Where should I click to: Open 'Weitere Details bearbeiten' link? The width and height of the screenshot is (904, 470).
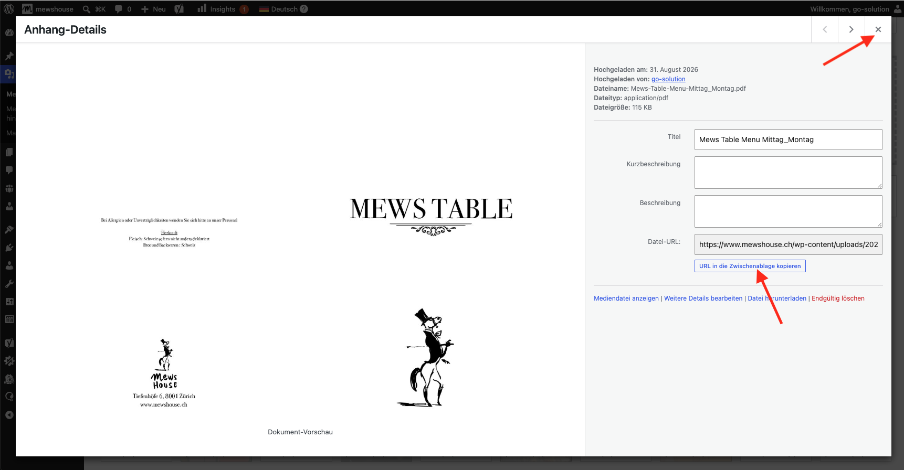pyautogui.click(x=703, y=298)
